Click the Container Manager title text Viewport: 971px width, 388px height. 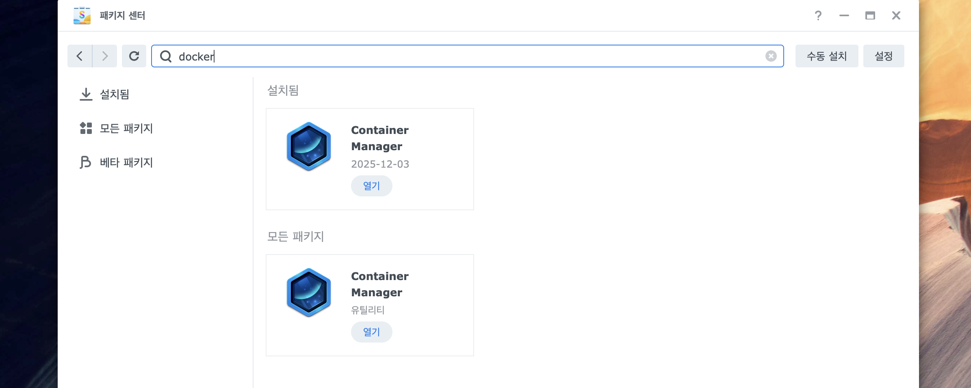coord(379,138)
